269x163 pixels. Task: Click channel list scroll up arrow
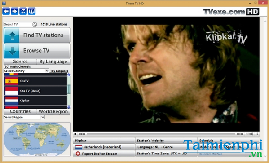click(69, 75)
